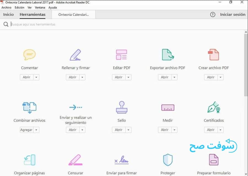Image resolution: width=248 pixels, height=176 pixels.
Task: Open the Archivo menu
Action: point(6,7)
